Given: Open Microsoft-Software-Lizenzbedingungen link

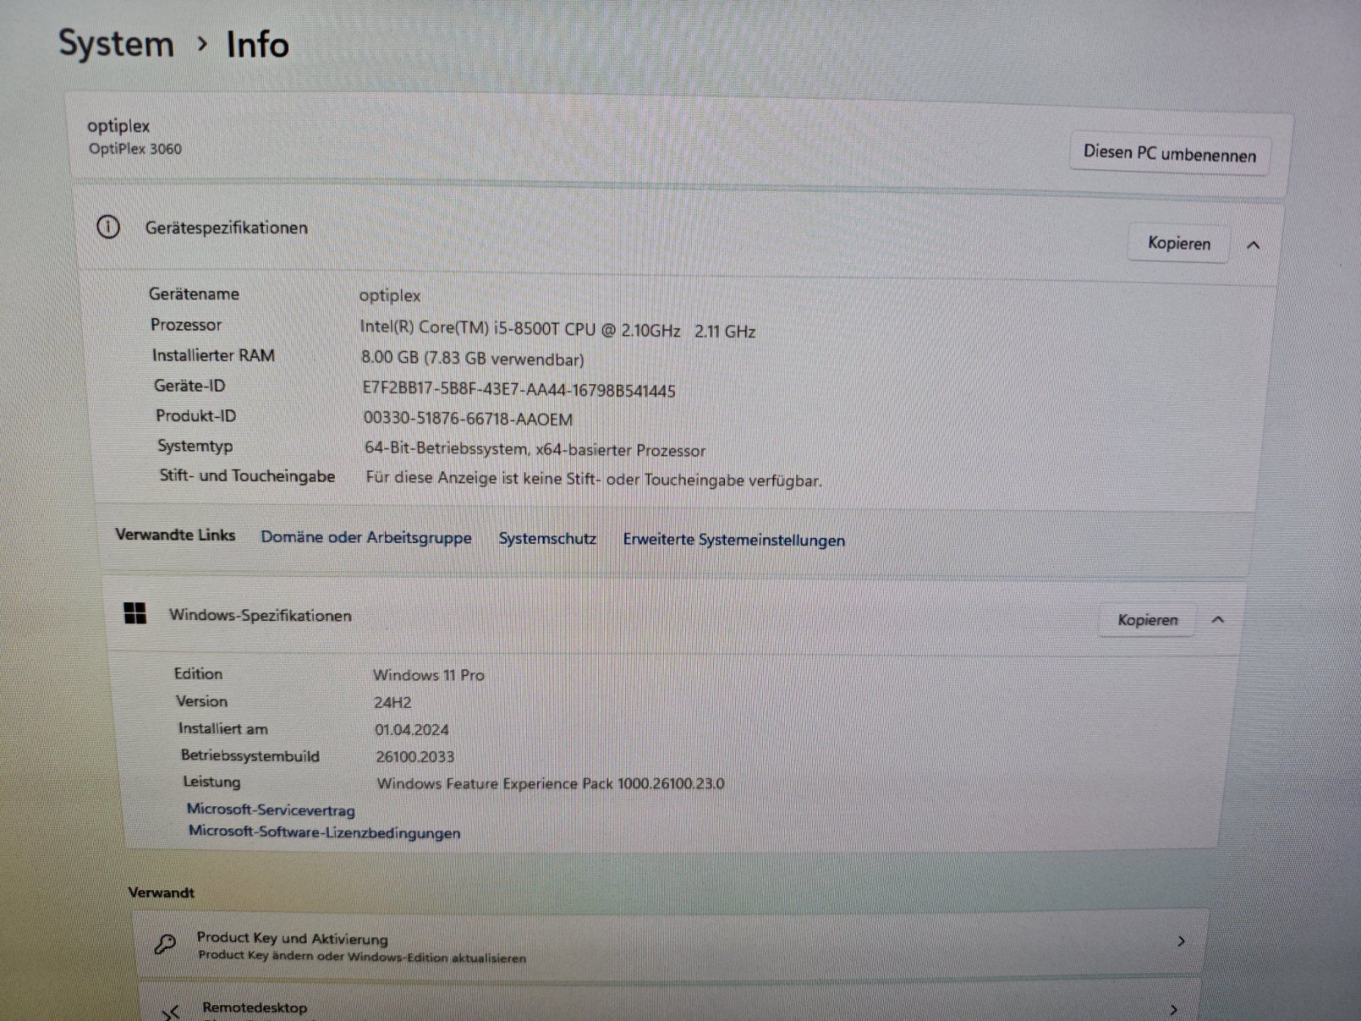Looking at the screenshot, I should [x=324, y=832].
